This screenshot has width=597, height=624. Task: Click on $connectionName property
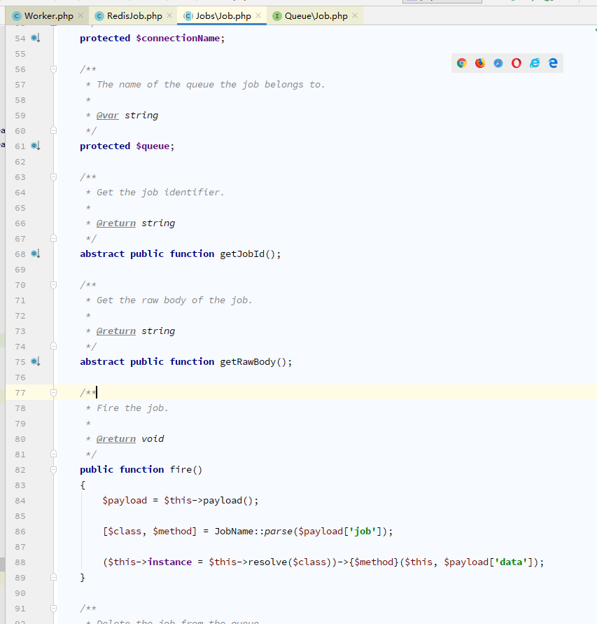pos(178,39)
